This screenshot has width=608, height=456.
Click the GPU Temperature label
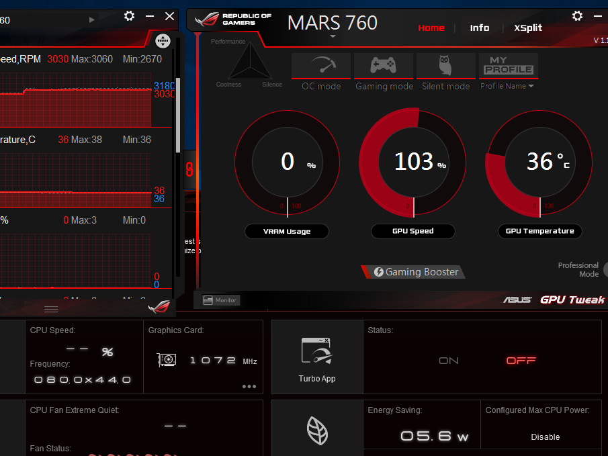tap(539, 231)
